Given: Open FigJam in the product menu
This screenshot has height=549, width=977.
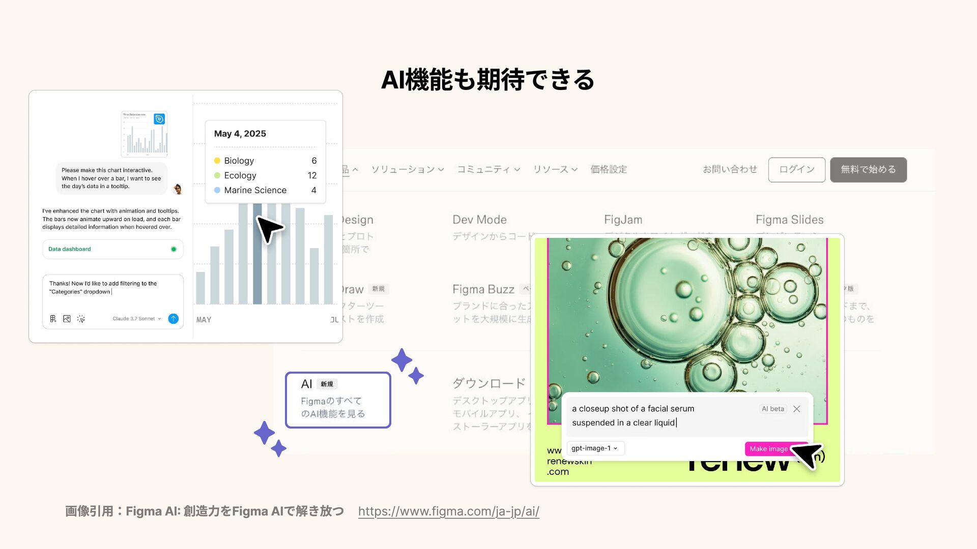Looking at the screenshot, I should click(x=623, y=220).
